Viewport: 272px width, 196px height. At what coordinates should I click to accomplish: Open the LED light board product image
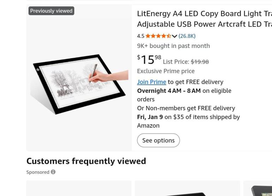click(79, 83)
